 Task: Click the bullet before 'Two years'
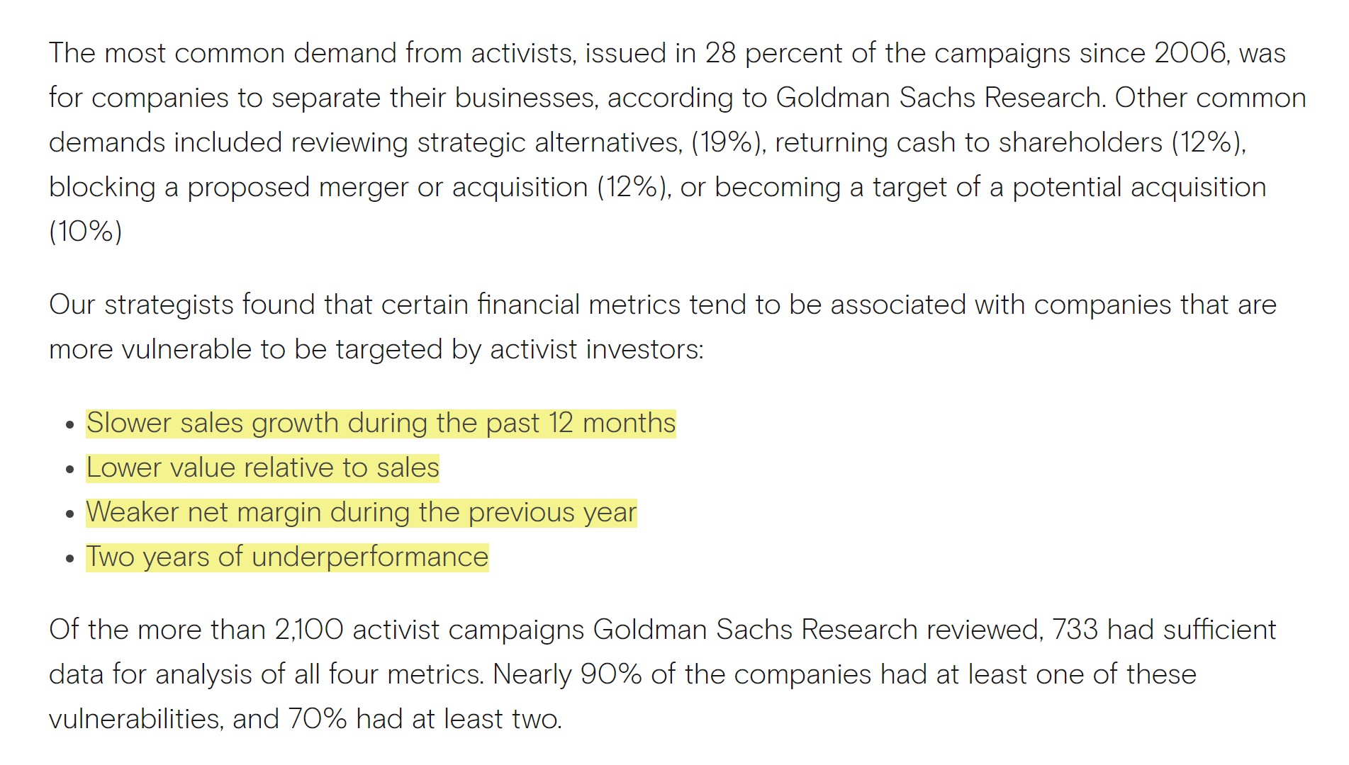tap(69, 559)
